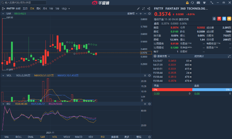The width and height of the screenshot is (232, 139).
Task: Click the 13:23:07 trade row
Action: (172, 61)
